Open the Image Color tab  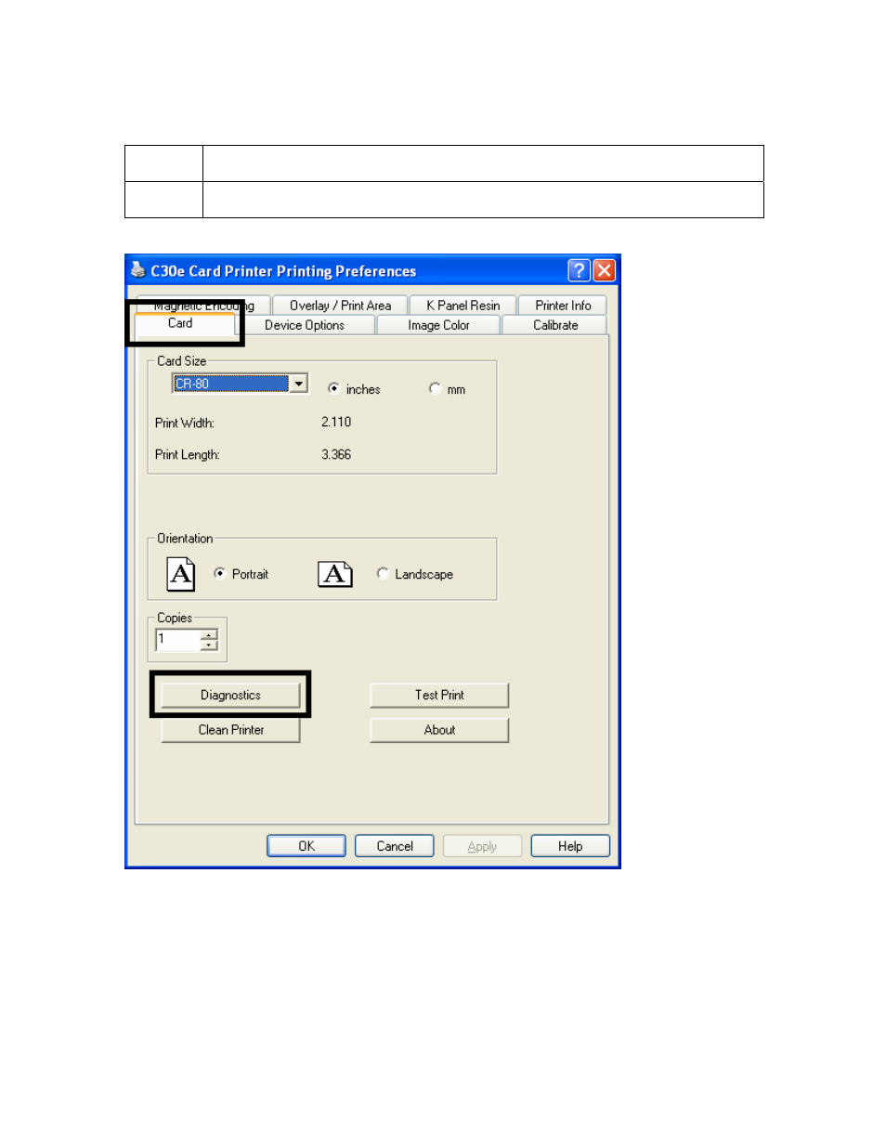[438, 325]
